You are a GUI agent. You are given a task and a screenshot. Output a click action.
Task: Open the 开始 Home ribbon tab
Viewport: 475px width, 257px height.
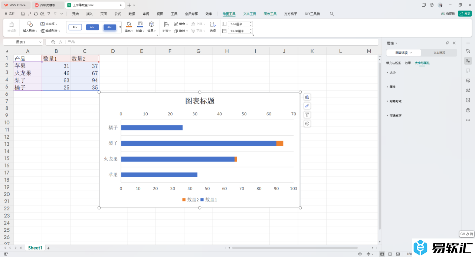[75, 14]
